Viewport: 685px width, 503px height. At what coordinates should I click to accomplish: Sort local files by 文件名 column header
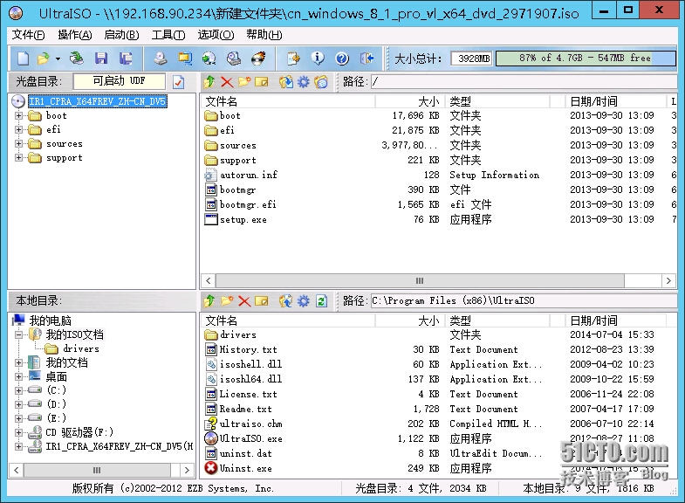(287, 320)
